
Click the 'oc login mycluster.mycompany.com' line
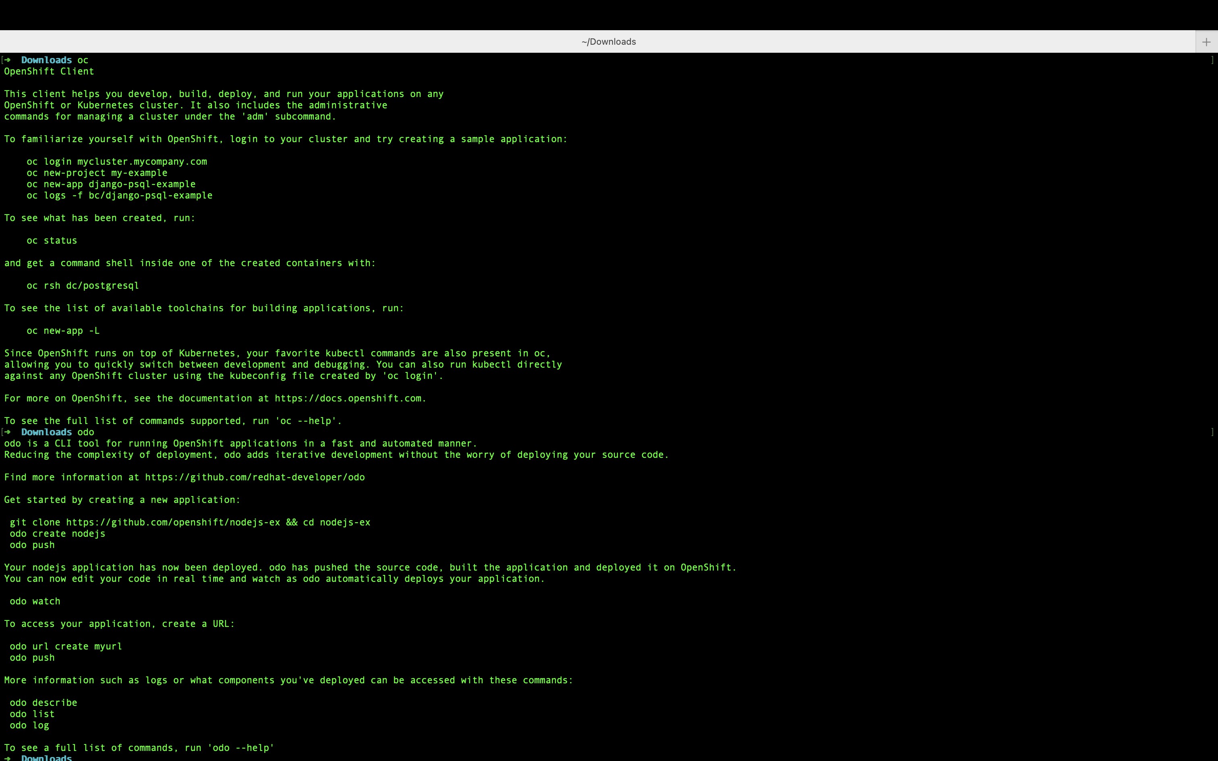point(117,161)
